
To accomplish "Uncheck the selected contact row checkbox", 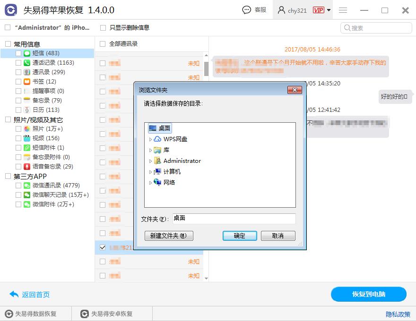I will point(103,247).
